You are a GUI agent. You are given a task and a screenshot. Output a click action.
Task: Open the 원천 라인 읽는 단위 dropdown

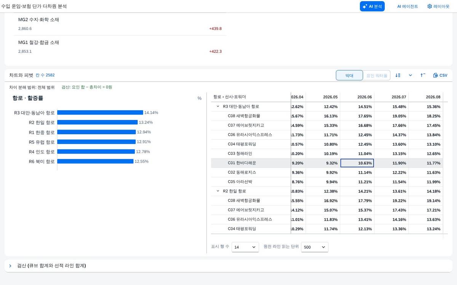tap(315, 247)
